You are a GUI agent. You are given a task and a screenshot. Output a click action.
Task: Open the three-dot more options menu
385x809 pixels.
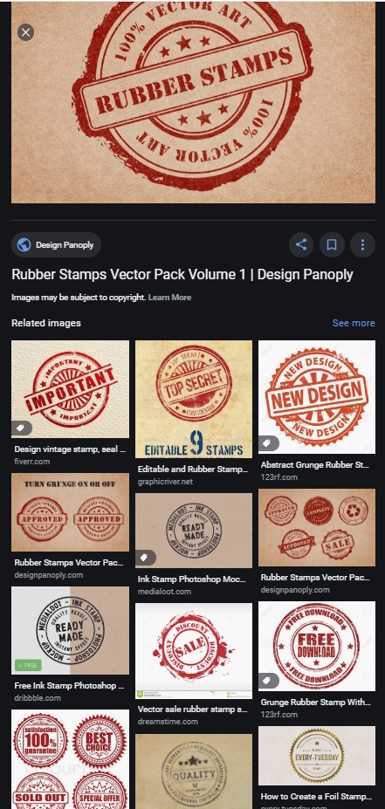[362, 244]
